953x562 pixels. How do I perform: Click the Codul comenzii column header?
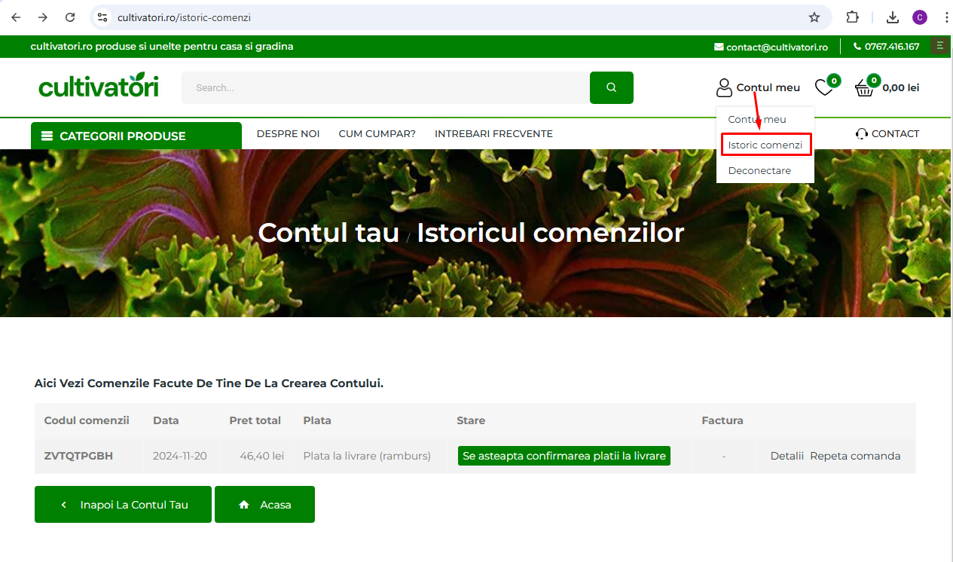click(x=87, y=420)
